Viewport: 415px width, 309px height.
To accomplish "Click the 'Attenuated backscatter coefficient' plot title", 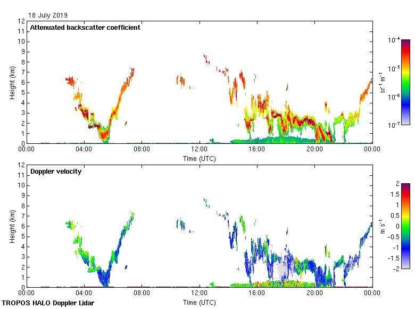I will point(85,28).
